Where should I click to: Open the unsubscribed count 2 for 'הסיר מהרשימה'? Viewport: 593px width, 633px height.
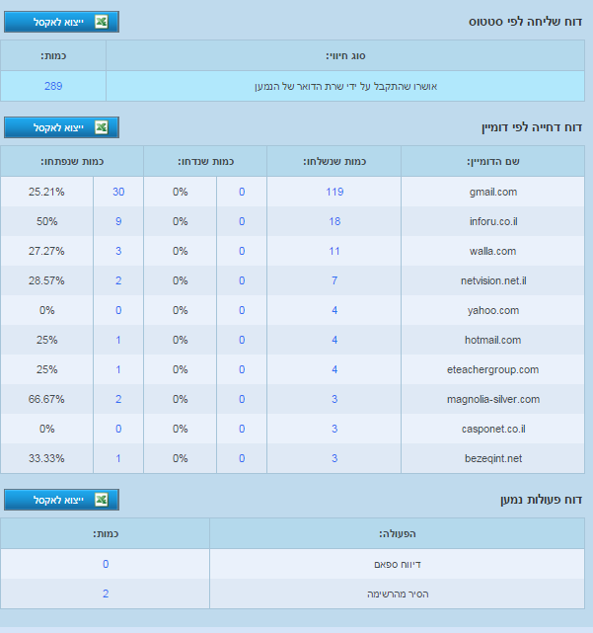[x=106, y=593]
